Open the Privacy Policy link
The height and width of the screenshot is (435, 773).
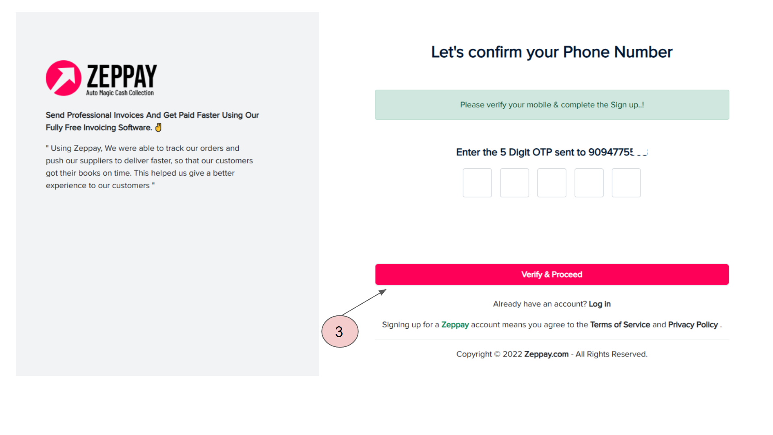point(693,325)
